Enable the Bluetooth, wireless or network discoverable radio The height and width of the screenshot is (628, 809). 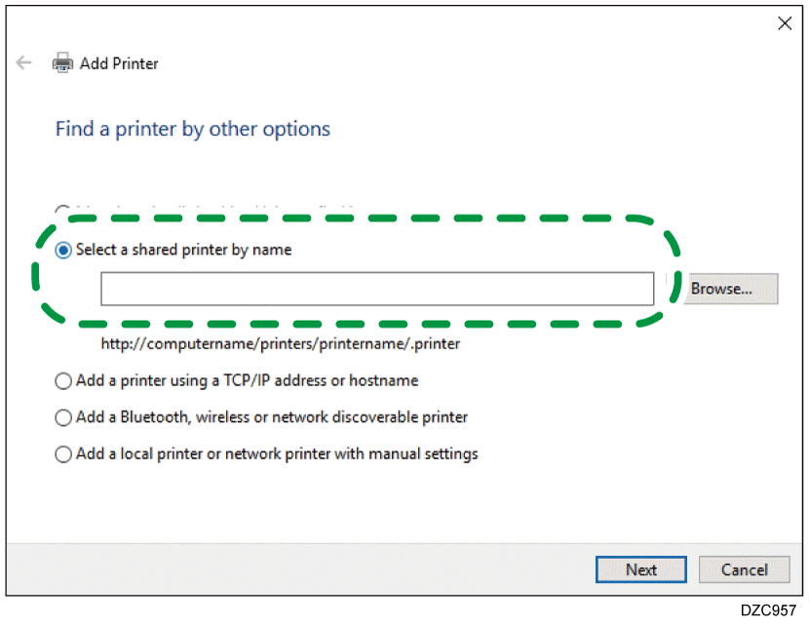(x=63, y=417)
